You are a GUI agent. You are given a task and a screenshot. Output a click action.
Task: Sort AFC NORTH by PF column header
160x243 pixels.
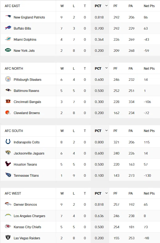(x=115, y=68)
